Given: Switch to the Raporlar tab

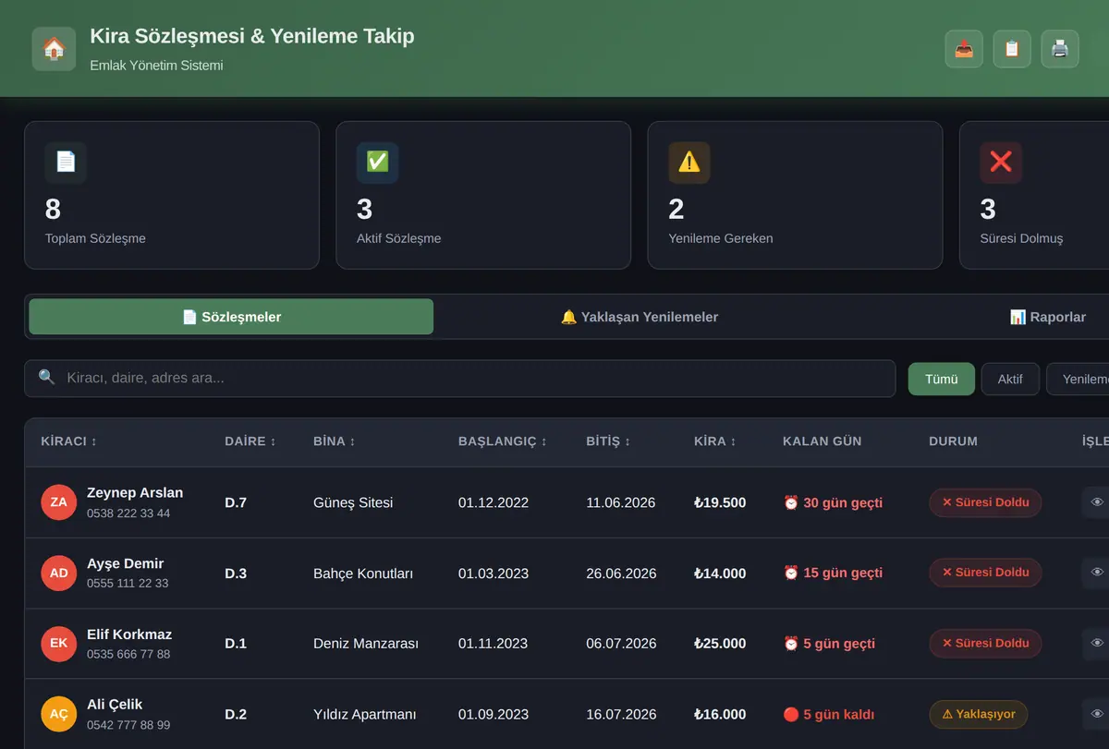Looking at the screenshot, I should click(1047, 317).
